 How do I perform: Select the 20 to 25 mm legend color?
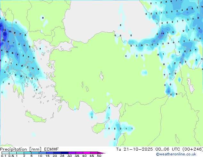[x=57, y=153]
